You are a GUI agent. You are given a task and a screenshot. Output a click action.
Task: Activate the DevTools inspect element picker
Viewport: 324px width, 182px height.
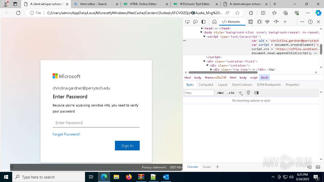(187, 22)
